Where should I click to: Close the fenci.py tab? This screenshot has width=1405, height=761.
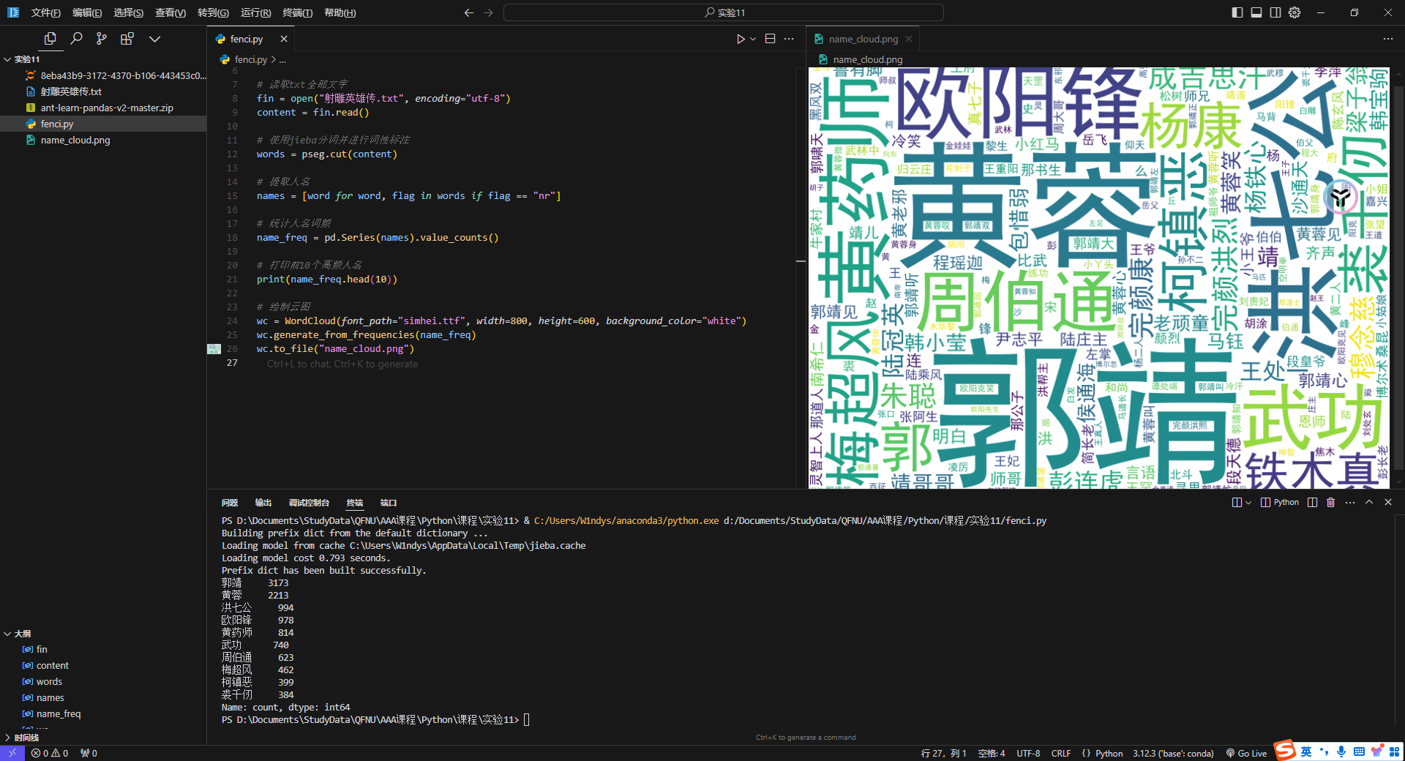(284, 39)
